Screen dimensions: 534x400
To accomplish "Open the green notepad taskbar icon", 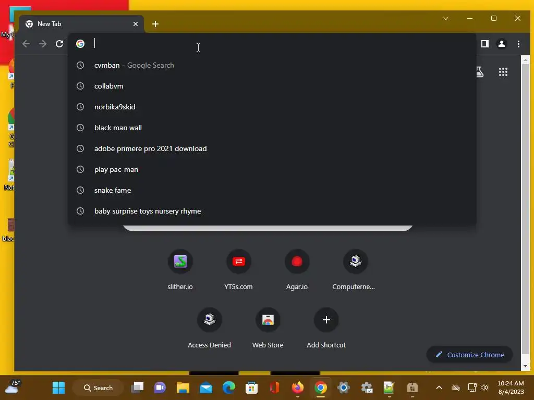I will [389, 387].
